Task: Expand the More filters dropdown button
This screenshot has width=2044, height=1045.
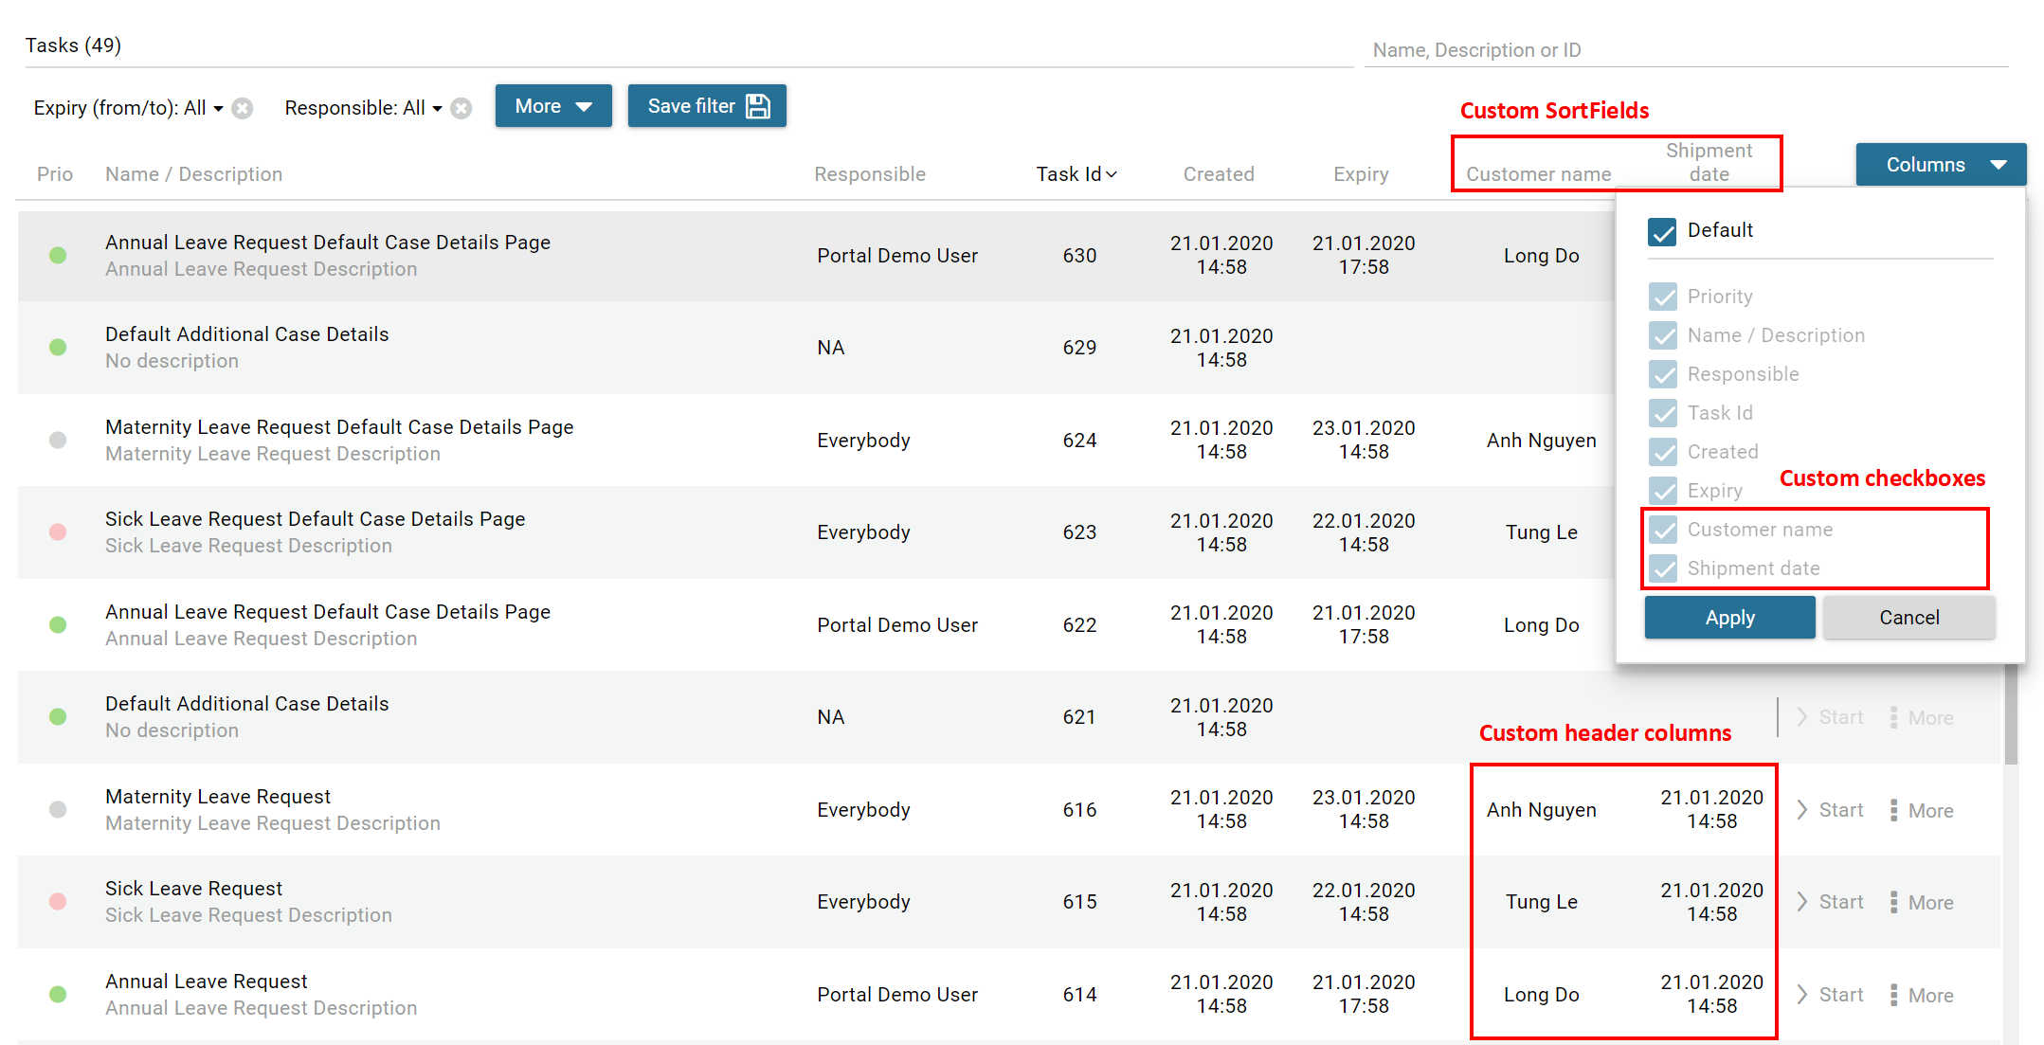Action: pyautogui.click(x=553, y=106)
